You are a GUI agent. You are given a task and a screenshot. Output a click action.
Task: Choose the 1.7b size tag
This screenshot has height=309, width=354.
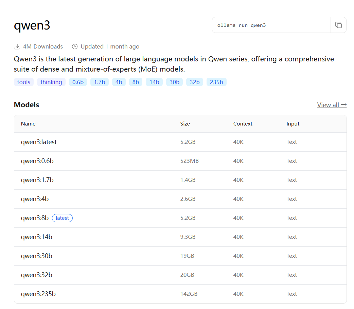100,82
